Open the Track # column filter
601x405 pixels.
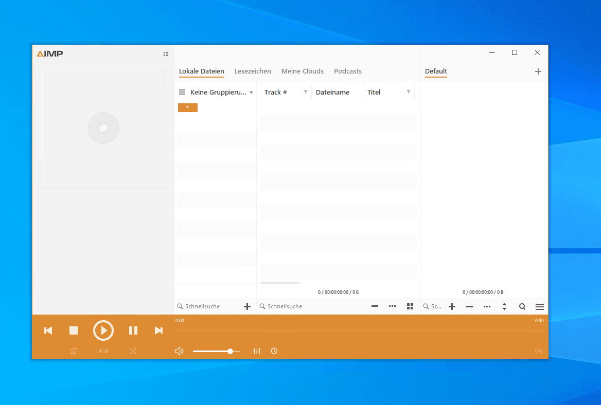(306, 92)
